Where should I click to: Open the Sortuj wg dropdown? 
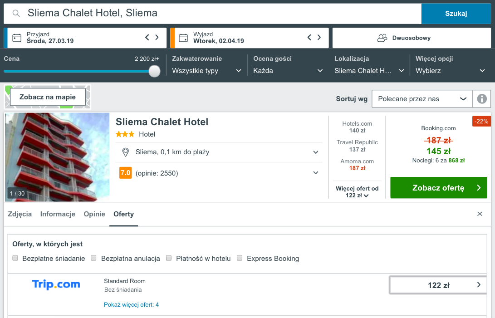[422, 99]
